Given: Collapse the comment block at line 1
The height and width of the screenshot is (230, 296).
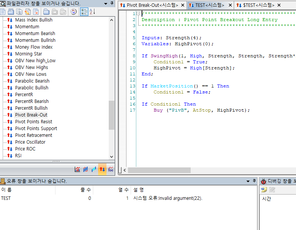Looking at the screenshot, I should click(x=138, y=14).
